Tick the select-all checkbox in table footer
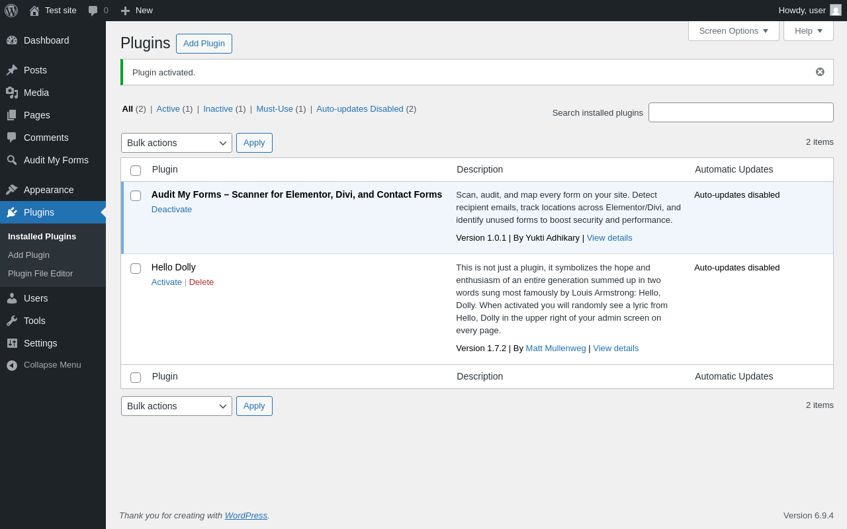 click(x=136, y=378)
